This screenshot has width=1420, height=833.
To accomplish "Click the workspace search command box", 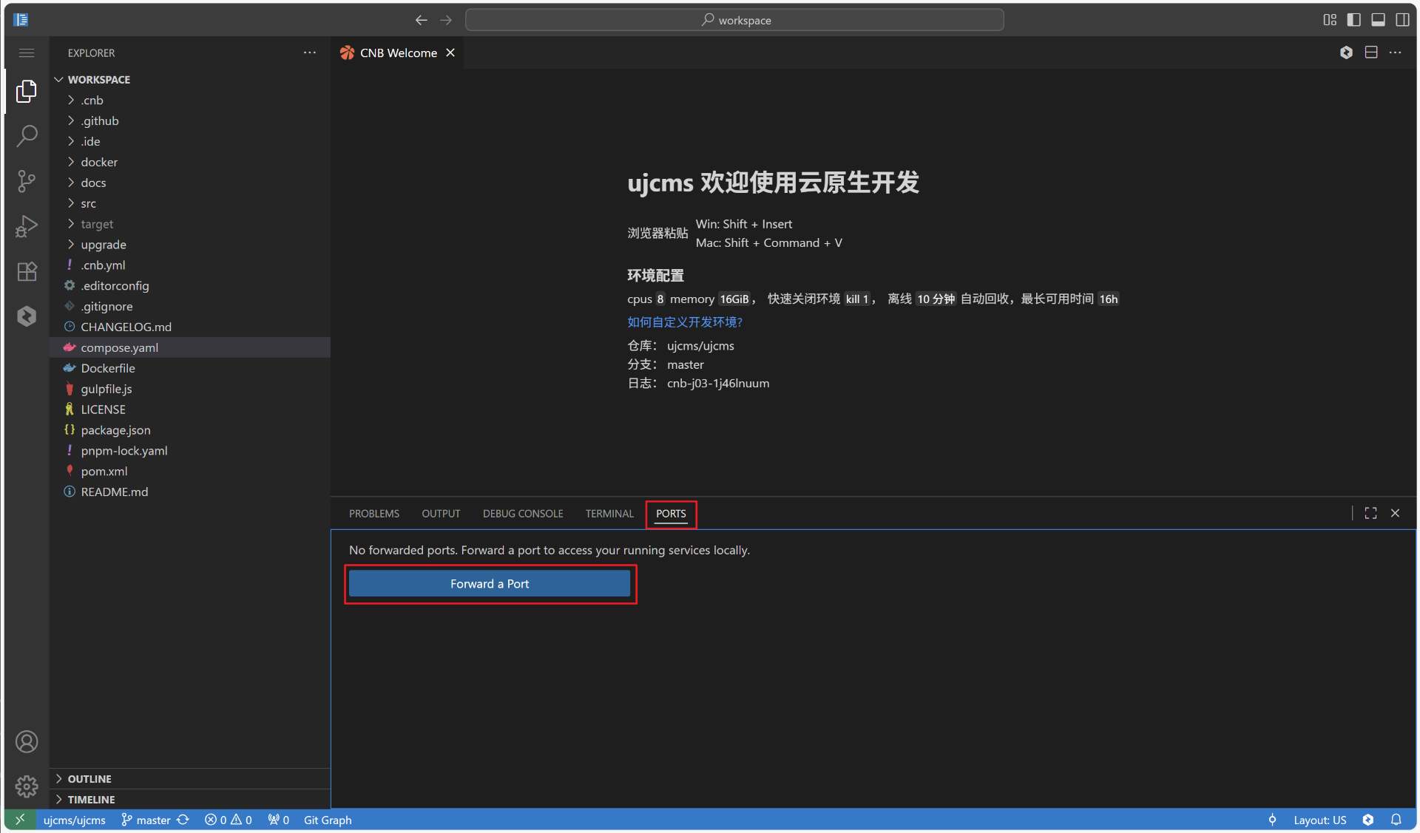I will point(734,20).
